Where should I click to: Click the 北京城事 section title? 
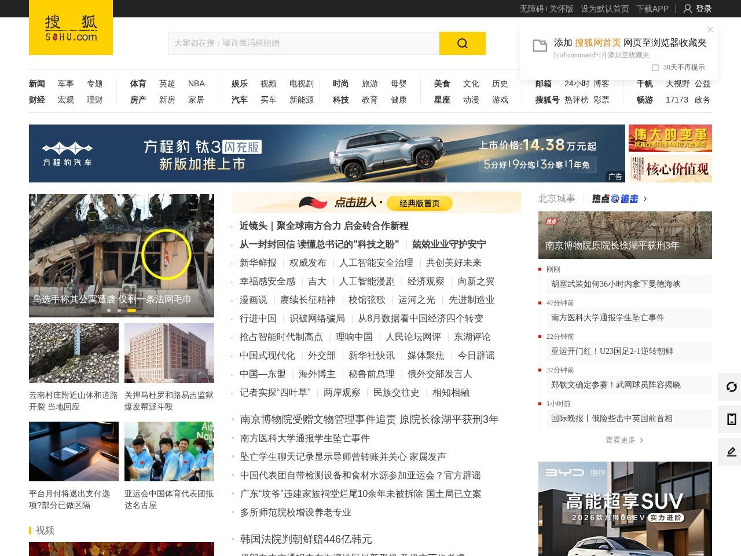[x=557, y=199]
